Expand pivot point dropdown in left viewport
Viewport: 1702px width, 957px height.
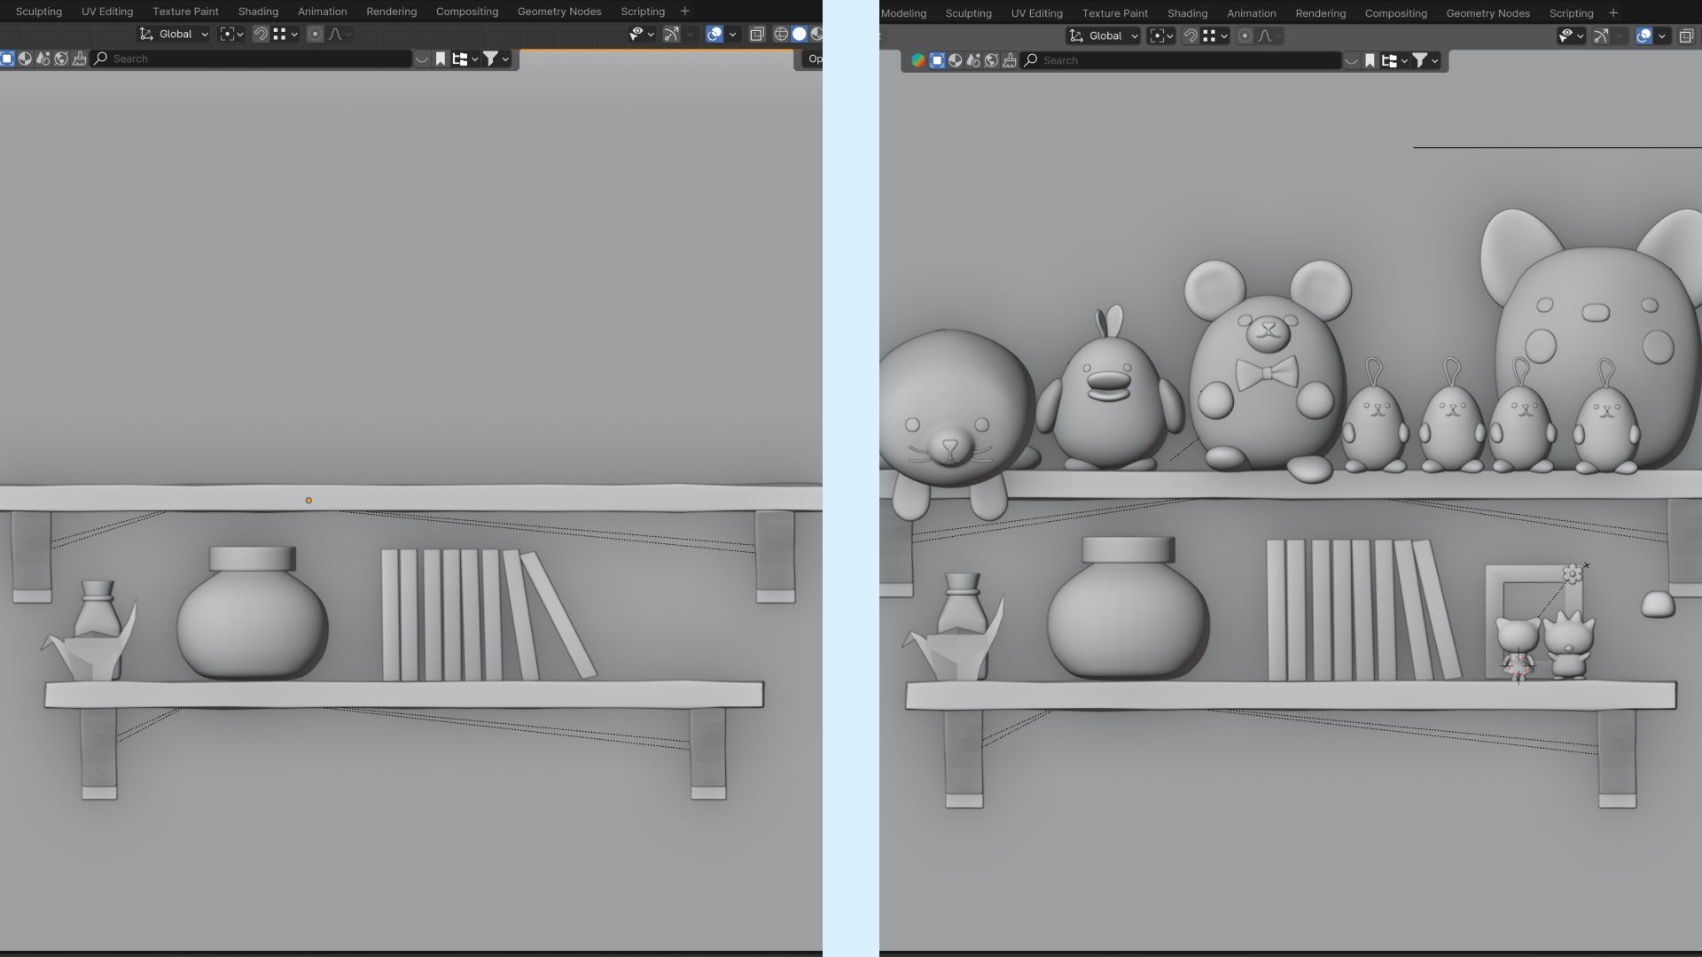tap(231, 34)
